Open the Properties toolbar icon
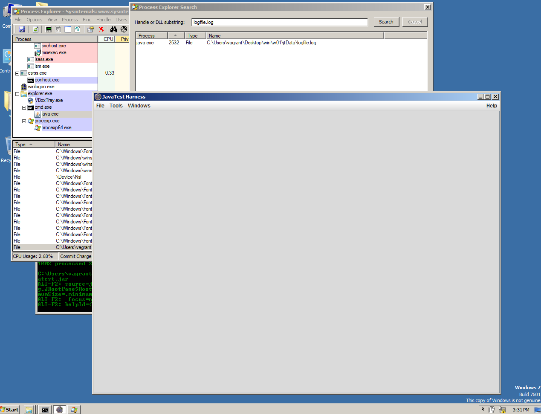Screen dimensions: 541x414 pos(90,29)
